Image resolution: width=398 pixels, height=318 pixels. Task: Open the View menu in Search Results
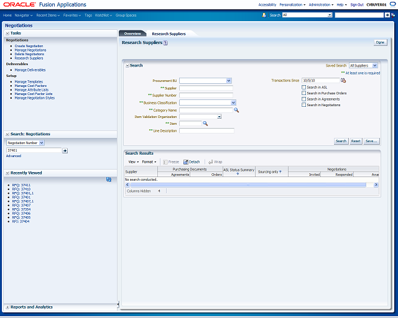(x=134, y=161)
